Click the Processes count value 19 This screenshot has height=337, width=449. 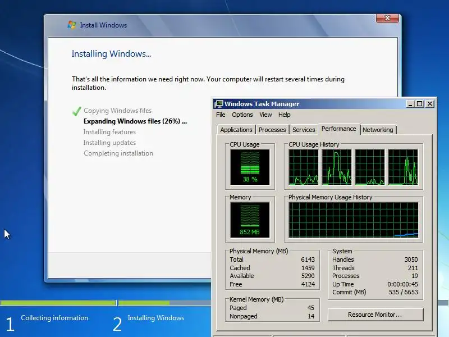(415, 276)
